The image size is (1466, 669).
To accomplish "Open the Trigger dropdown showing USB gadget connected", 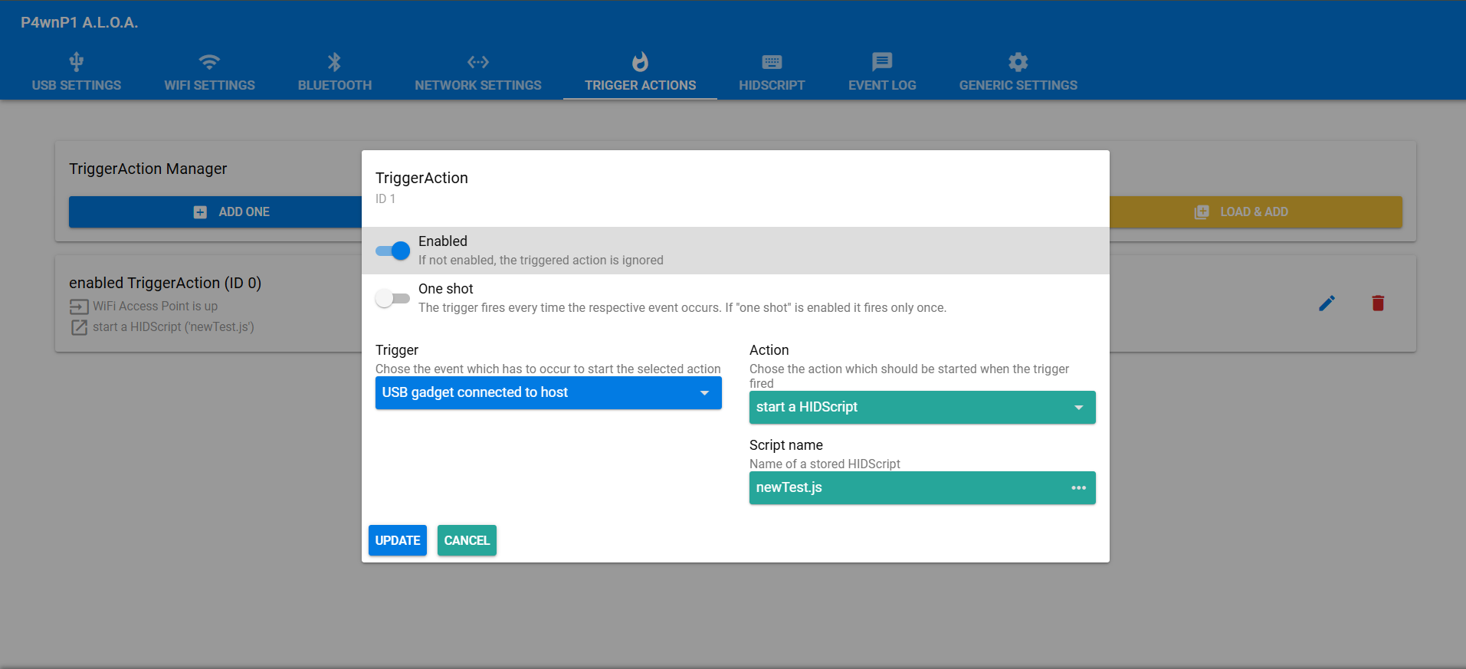I will point(549,392).
